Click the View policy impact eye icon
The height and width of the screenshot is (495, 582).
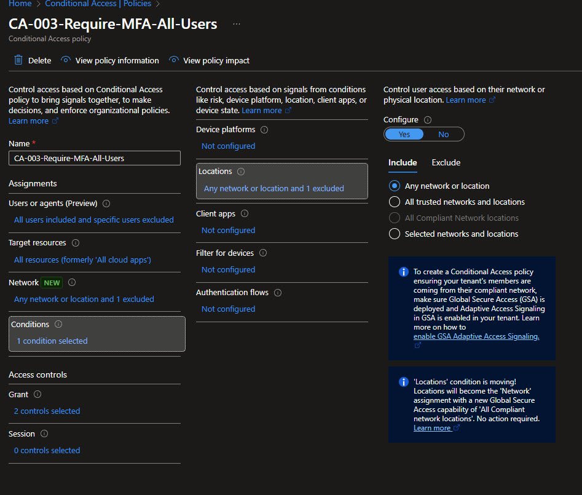click(174, 60)
